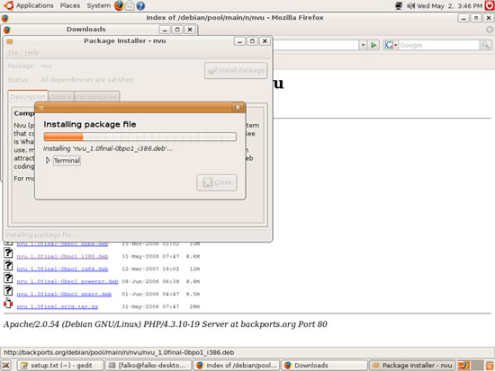Image resolution: width=495 pixels, height=371 pixels.
Task: Maximize the Firefox browser window
Action: click(476, 18)
